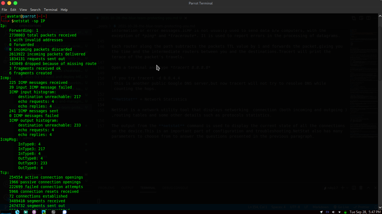Click the ruby2.7 terminal shell label
The image size is (382, 214).
(330, 188)
